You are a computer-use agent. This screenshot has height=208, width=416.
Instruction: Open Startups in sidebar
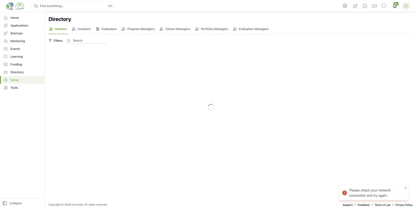click(22, 33)
